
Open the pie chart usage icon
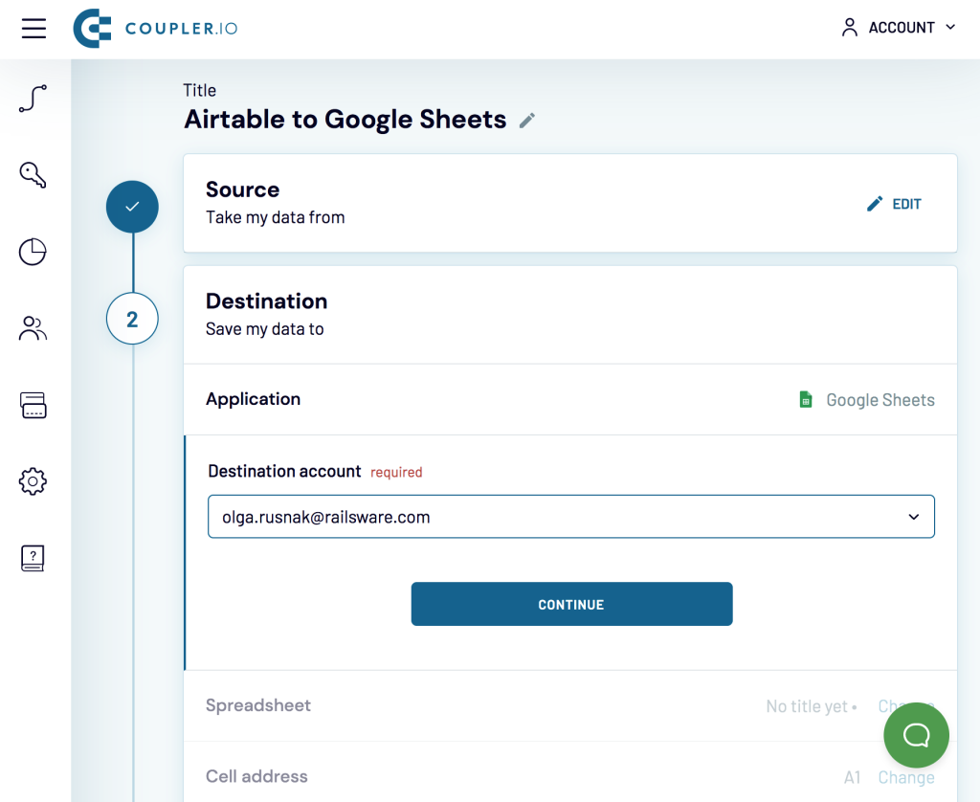pos(33,252)
